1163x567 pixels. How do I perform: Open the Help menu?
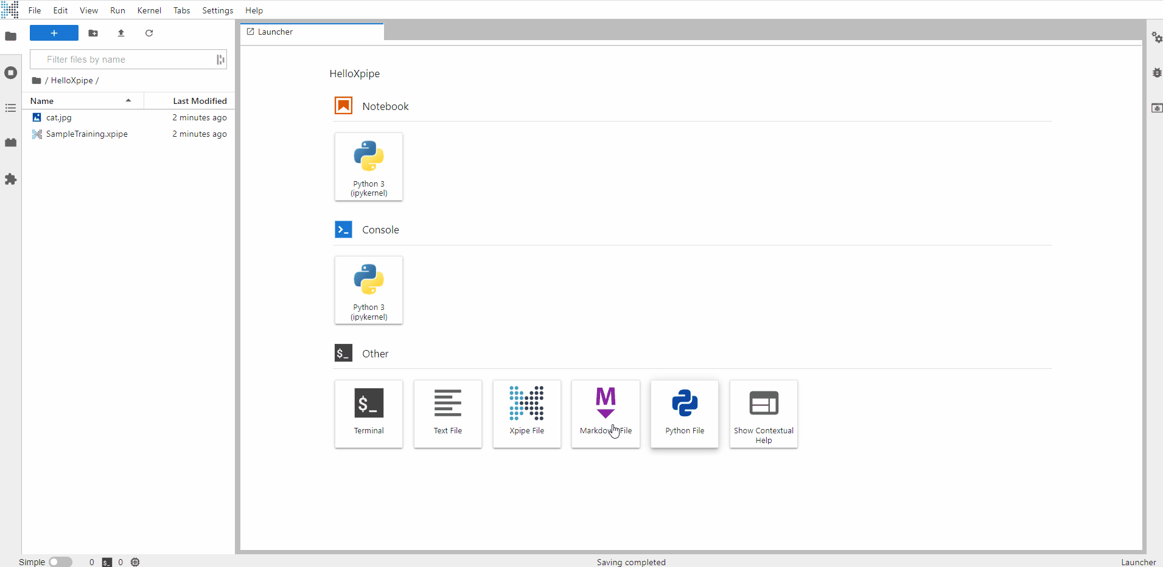coord(254,10)
